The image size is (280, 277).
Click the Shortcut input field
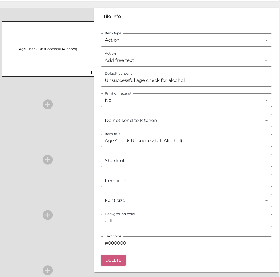tap(186, 161)
